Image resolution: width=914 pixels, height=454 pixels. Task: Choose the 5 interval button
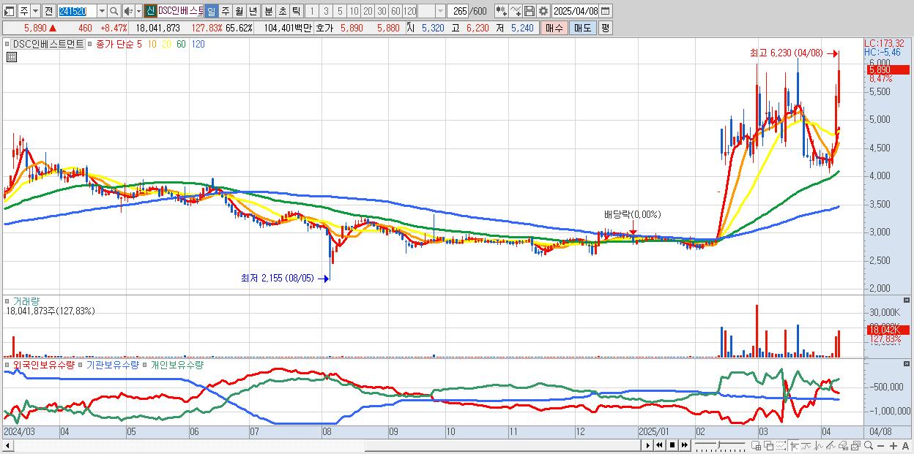point(340,11)
